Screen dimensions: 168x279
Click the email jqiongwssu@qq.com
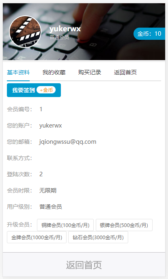click(68, 142)
